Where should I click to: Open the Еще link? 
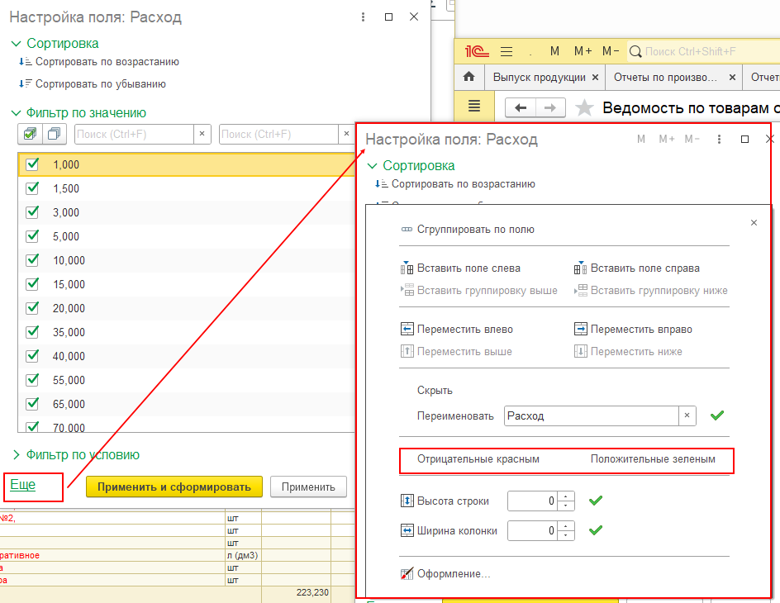click(22, 485)
